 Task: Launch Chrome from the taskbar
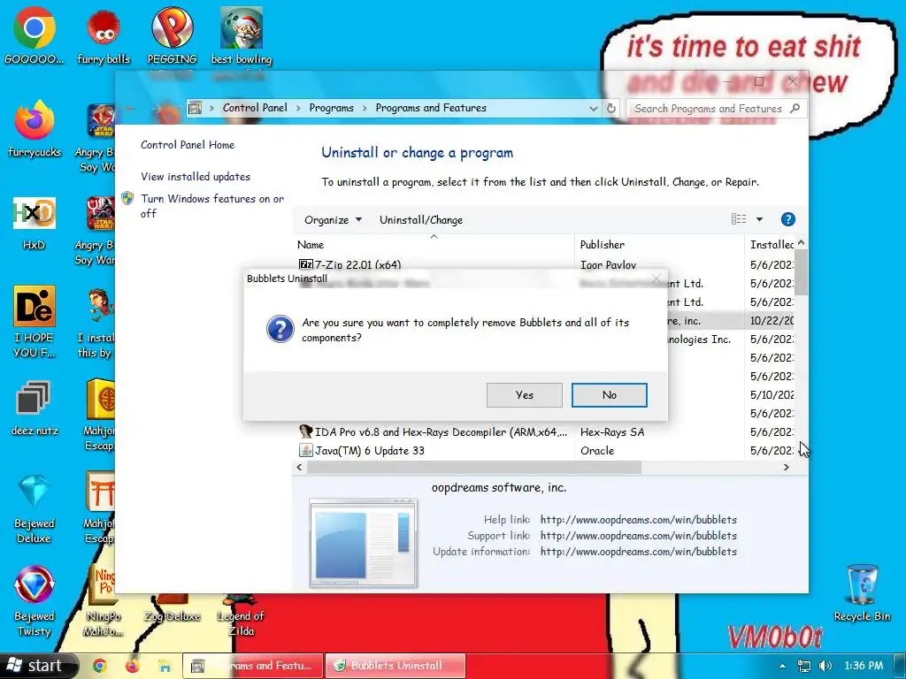(100, 666)
